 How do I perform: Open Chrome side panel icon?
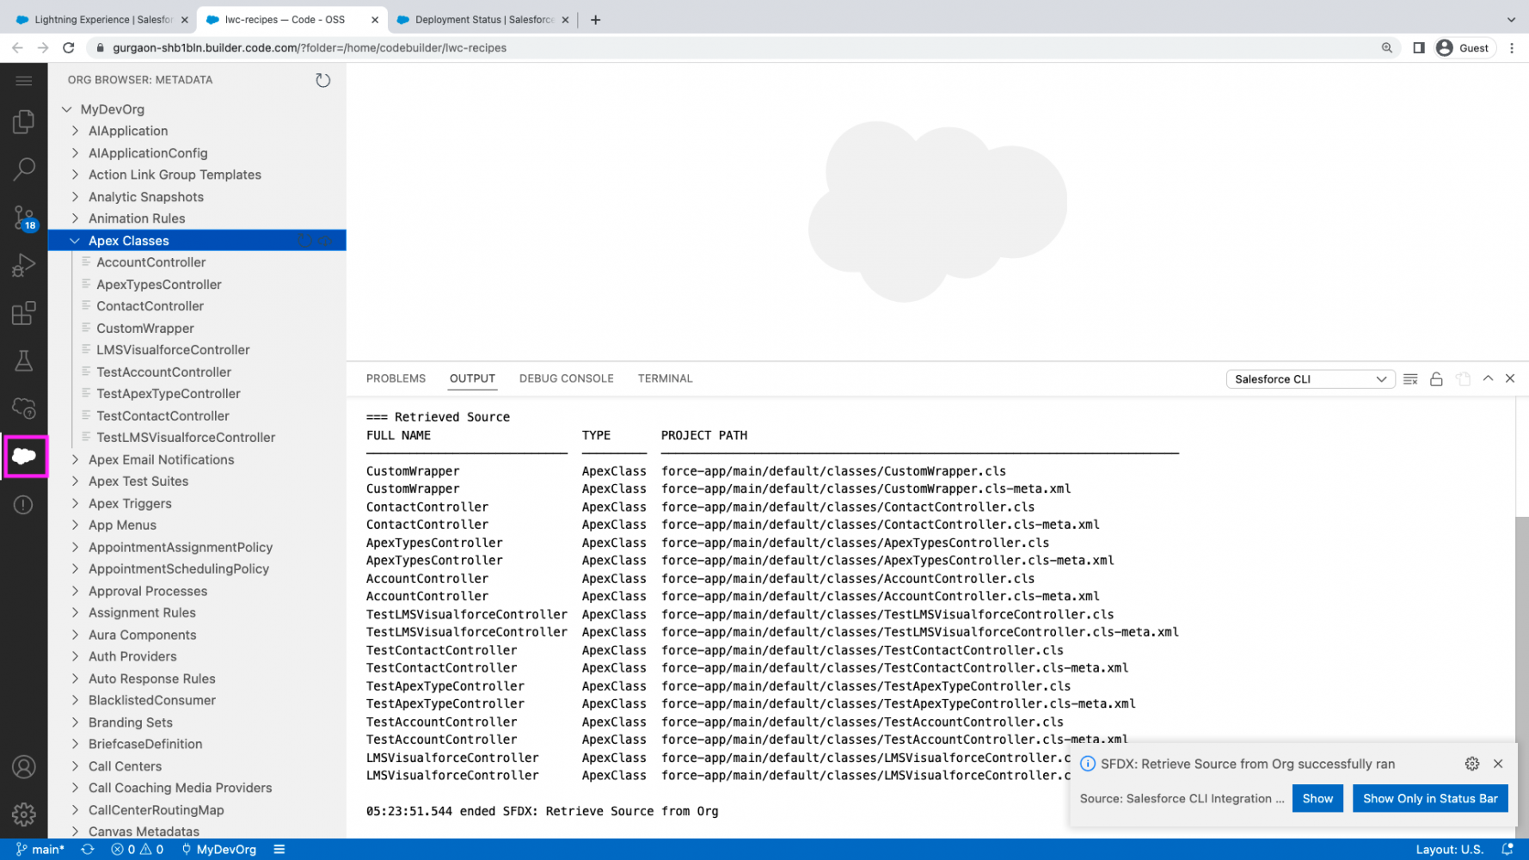(x=1419, y=48)
